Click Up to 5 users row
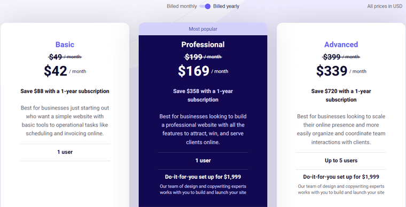Image resolution: width=406 pixels, height=207 pixels. coord(341,161)
